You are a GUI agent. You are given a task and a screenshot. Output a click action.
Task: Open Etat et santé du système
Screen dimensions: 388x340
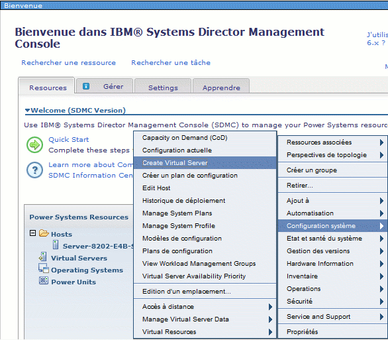tap(332, 239)
